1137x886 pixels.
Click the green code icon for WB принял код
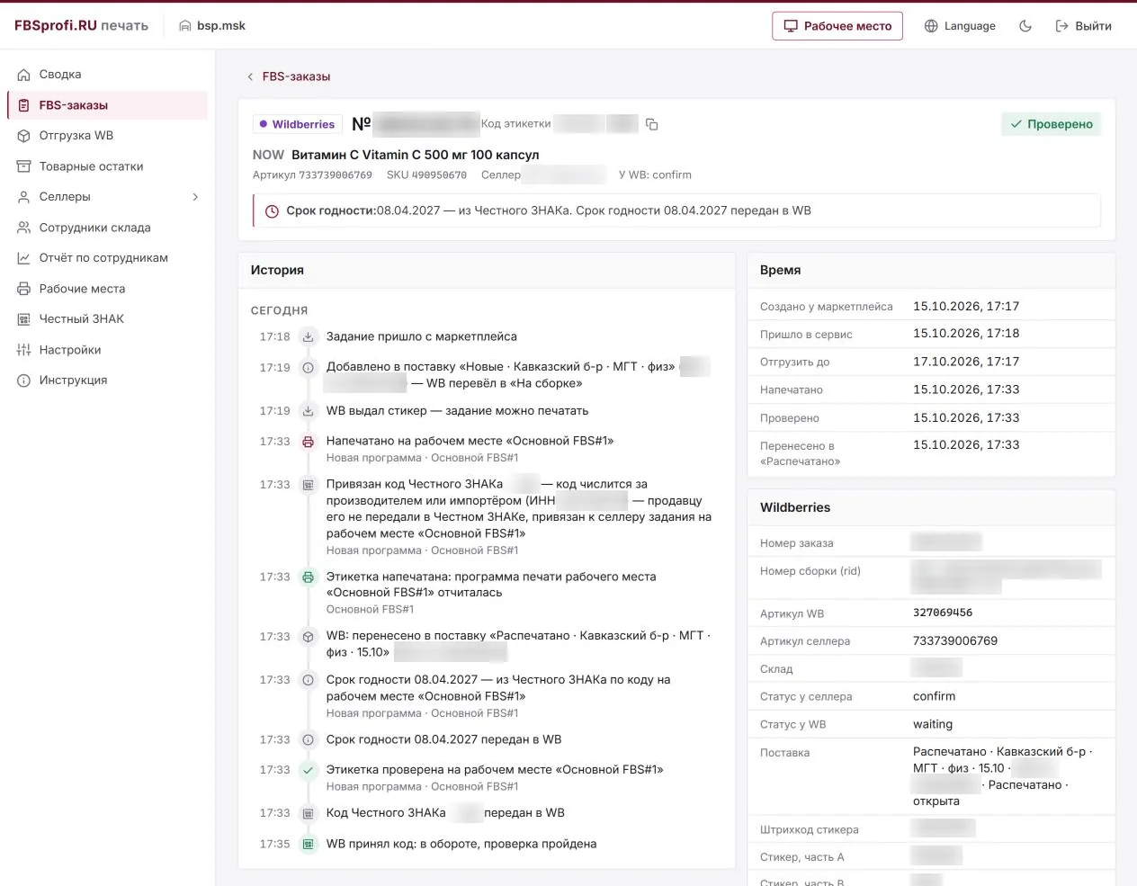(308, 845)
